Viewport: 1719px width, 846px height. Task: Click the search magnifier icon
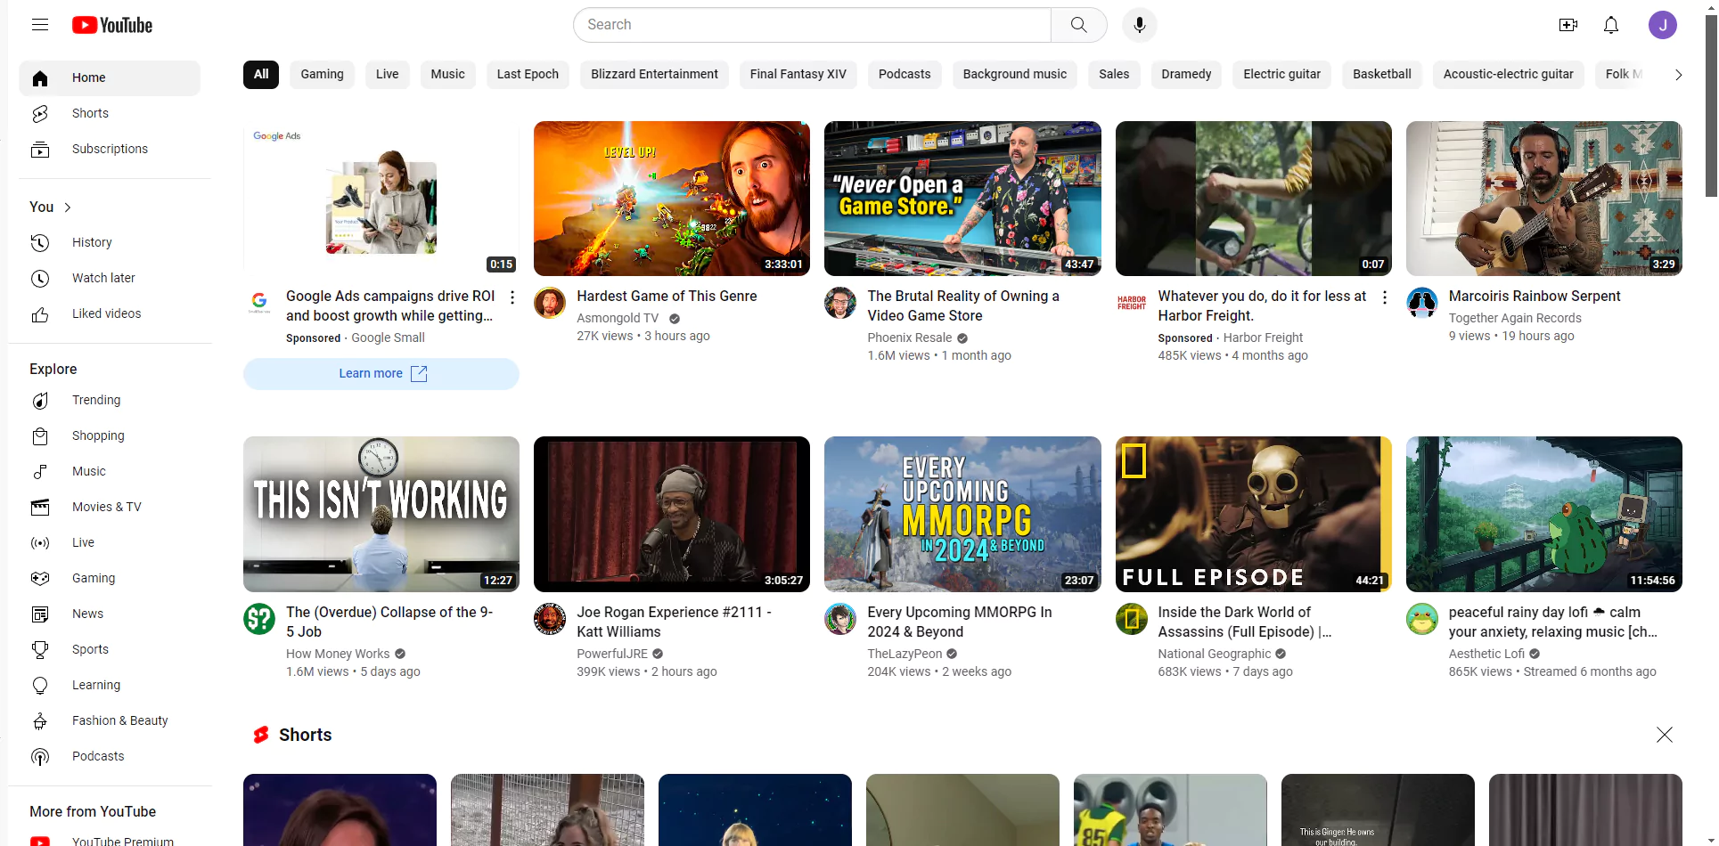[x=1077, y=25]
